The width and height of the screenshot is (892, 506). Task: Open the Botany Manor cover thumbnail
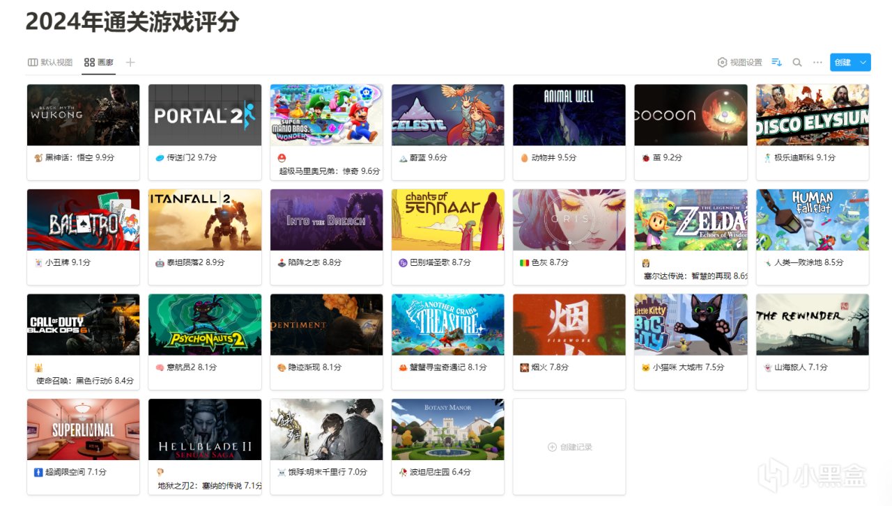click(x=447, y=429)
